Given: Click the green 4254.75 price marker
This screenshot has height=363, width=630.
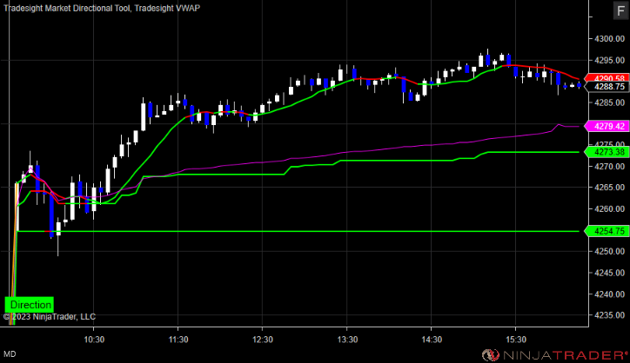Looking at the screenshot, I should pos(607,231).
